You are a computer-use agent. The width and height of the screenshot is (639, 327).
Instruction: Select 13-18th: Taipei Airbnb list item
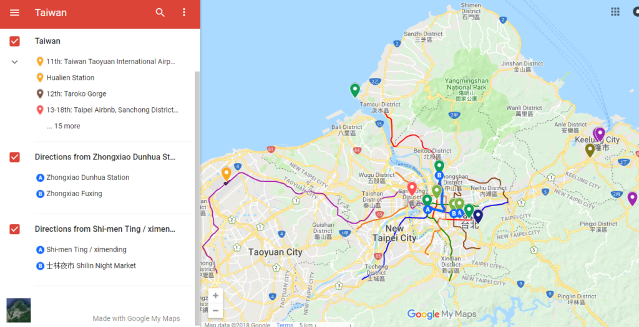111,110
